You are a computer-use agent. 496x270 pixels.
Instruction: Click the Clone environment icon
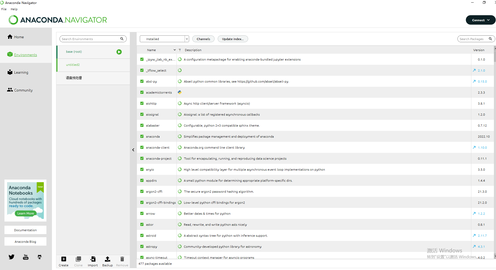78,259
